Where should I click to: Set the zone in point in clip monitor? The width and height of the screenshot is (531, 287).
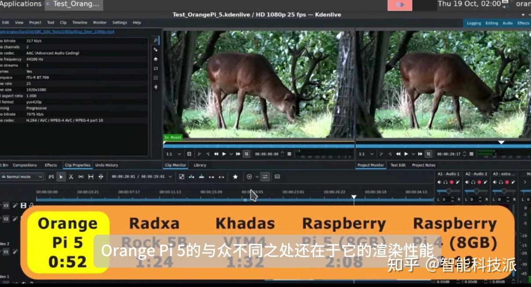[200, 154]
